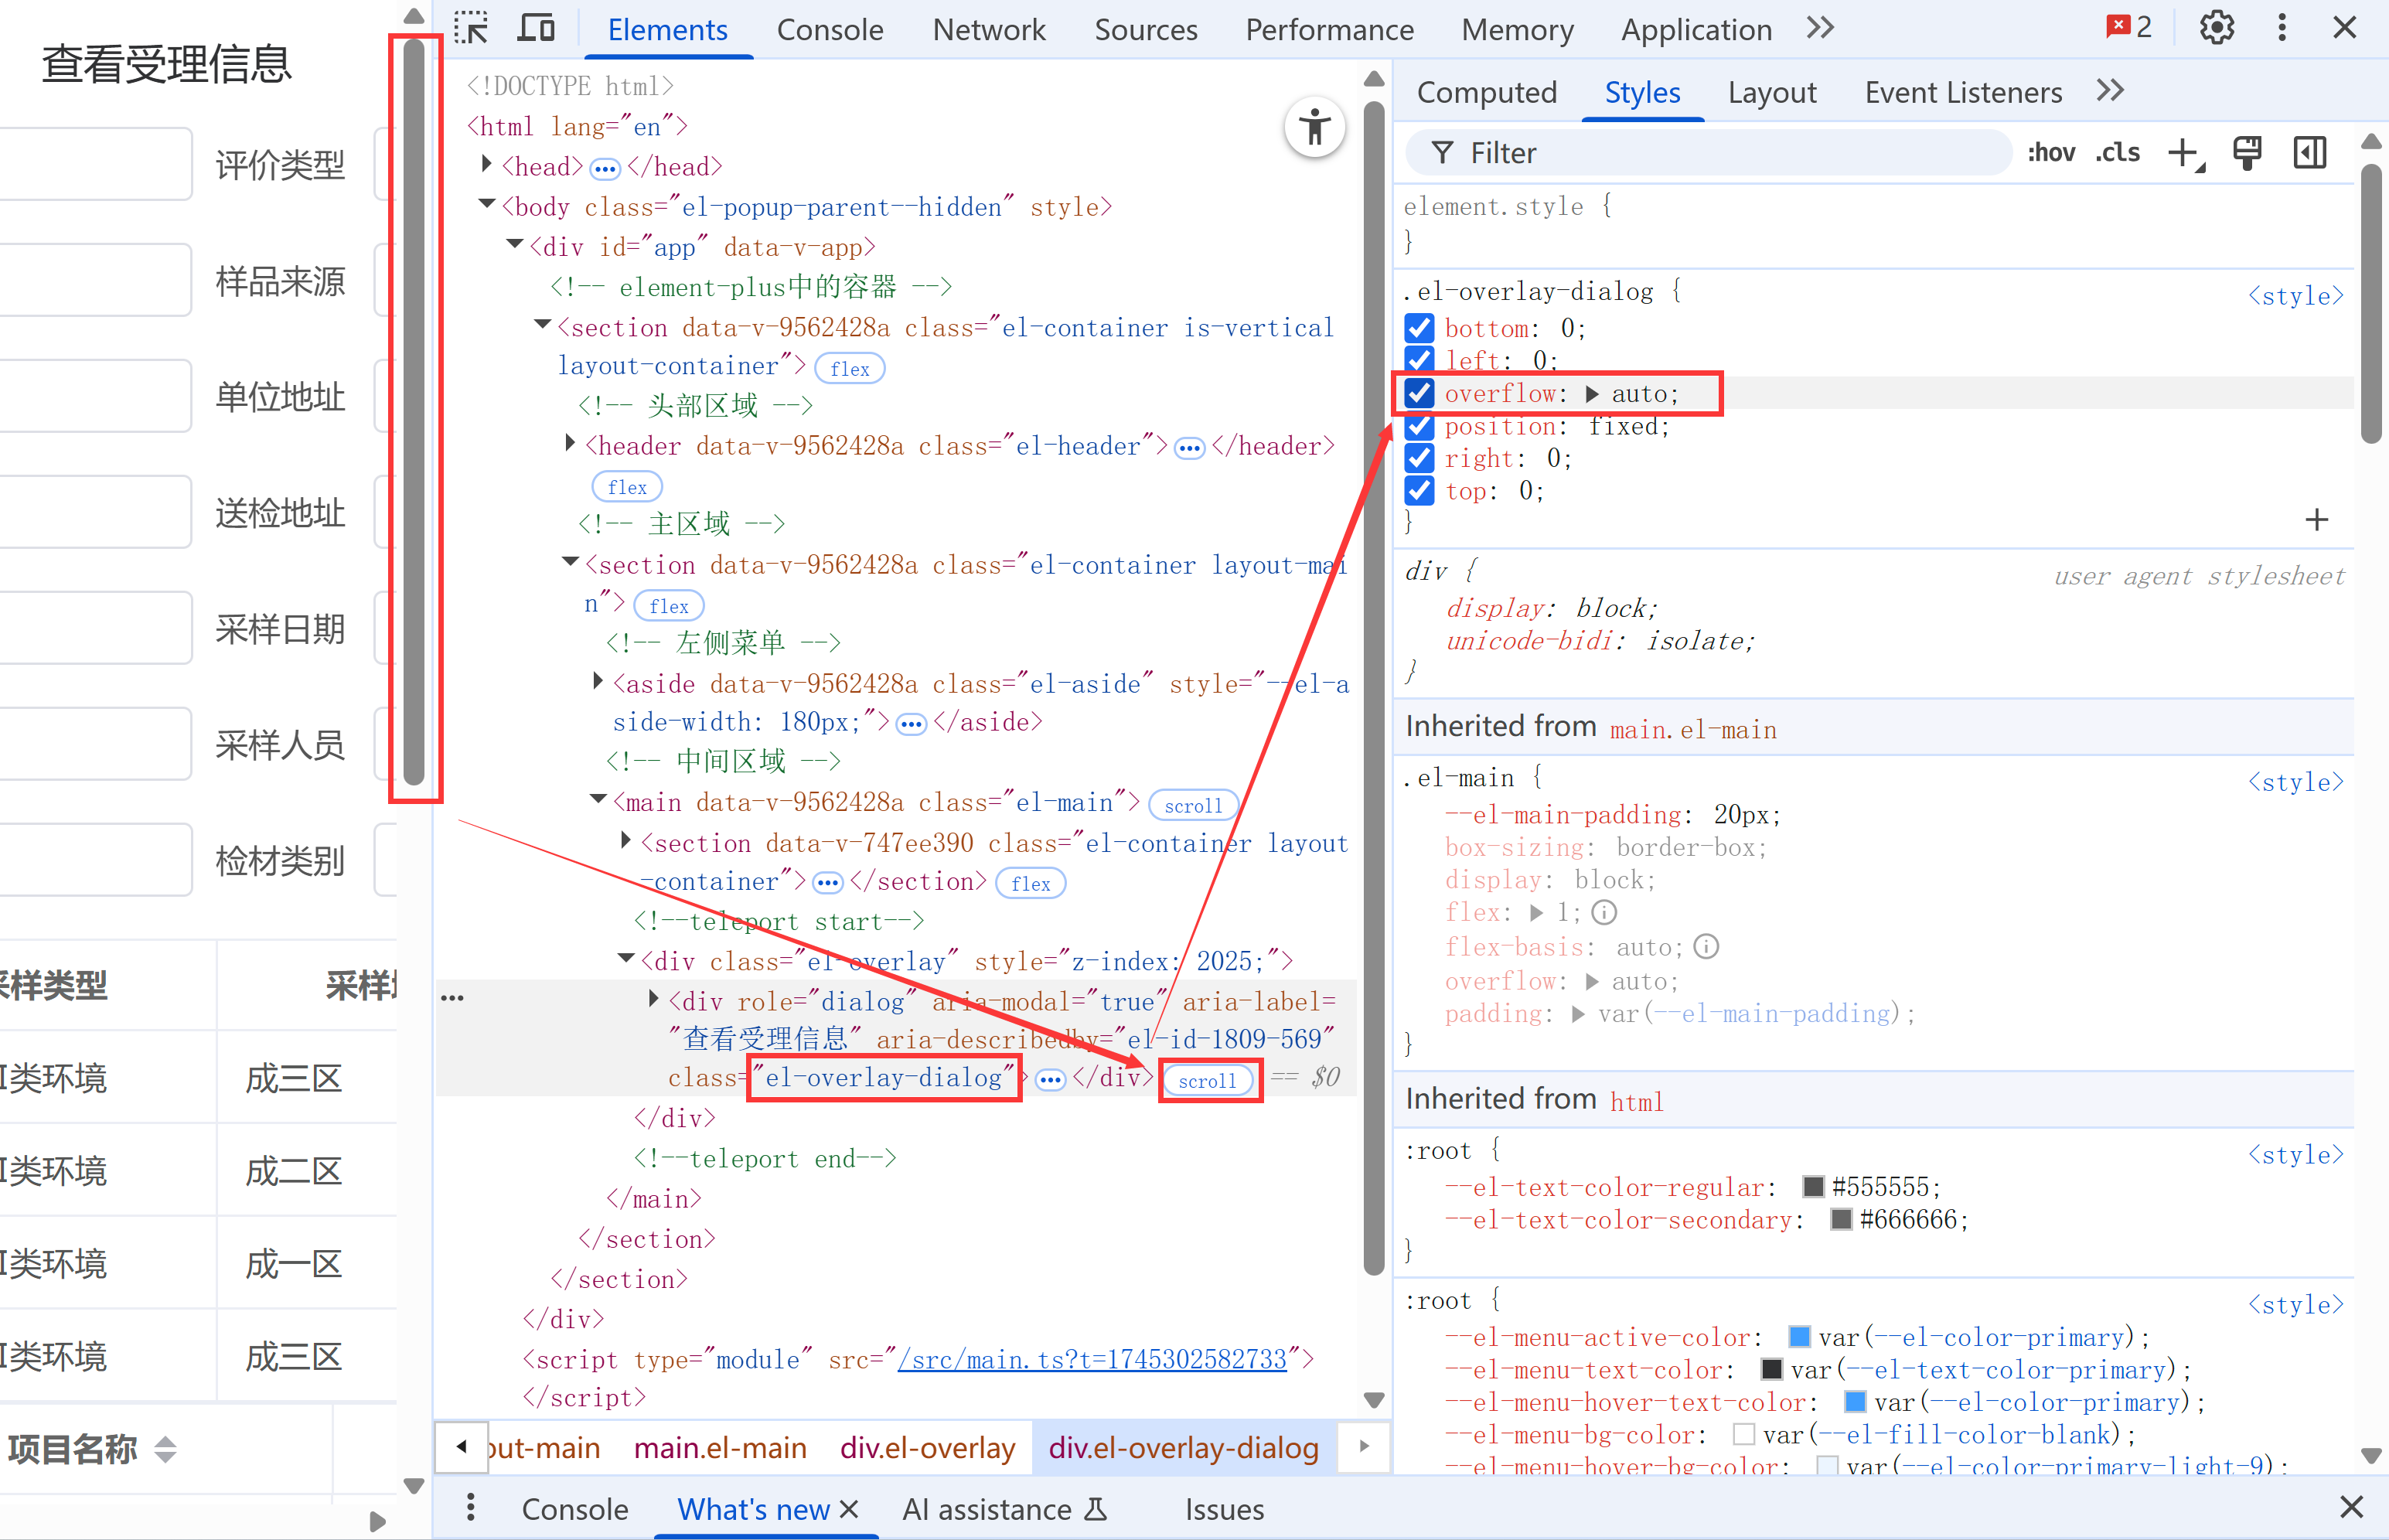The width and height of the screenshot is (2389, 1540).
Task: Open the DevTools three-dot menu
Action: tap(2281, 28)
